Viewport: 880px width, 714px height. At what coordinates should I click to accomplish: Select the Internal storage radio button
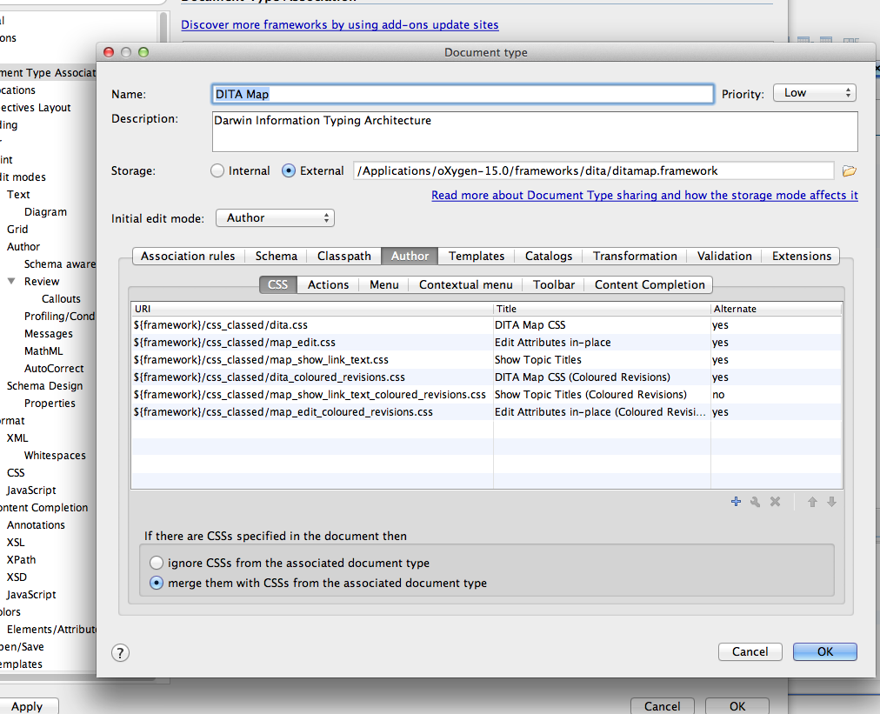tap(217, 171)
